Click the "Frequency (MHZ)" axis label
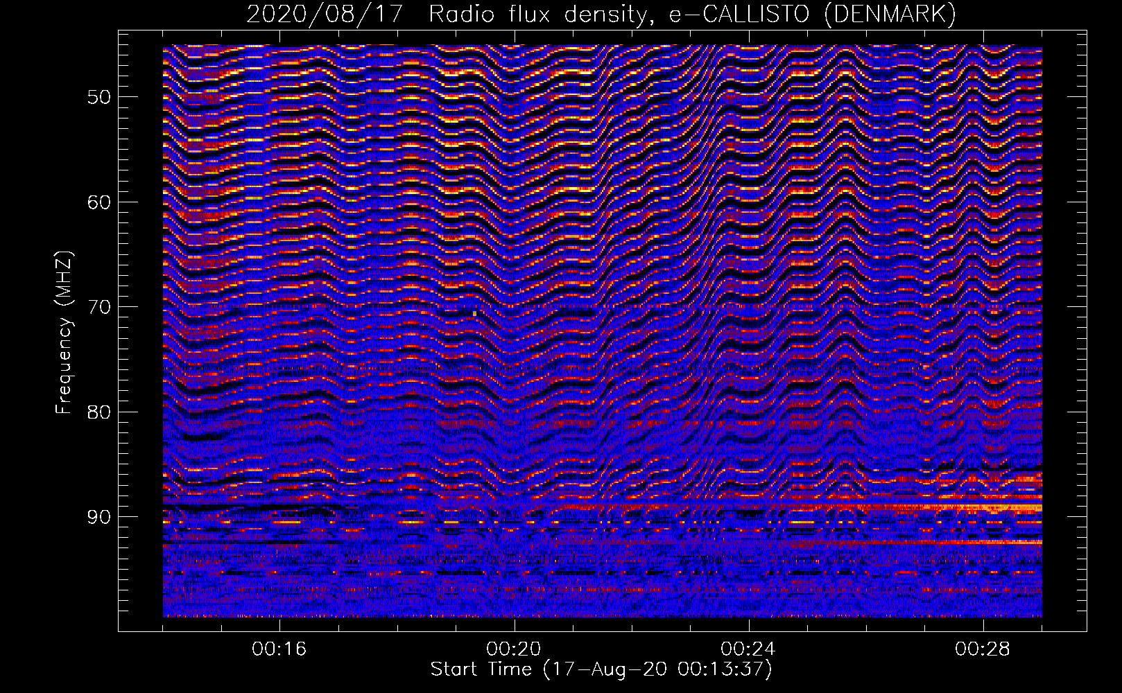This screenshot has width=1122, height=693. click(x=64, y=333)
